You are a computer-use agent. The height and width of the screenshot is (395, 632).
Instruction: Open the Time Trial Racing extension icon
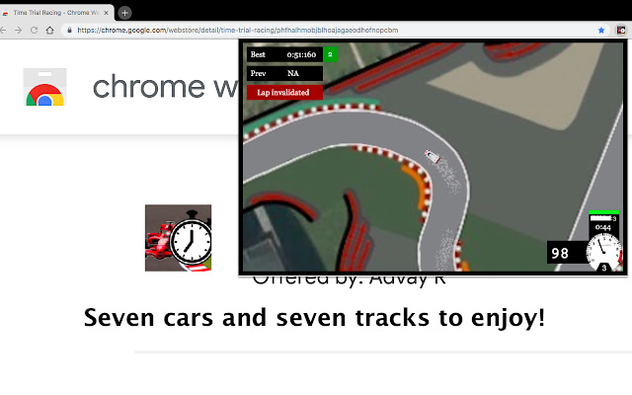[621, 31]
